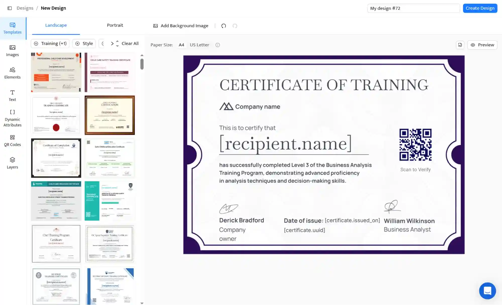The height and width of the screenshot is (305, 502).
Task: Select the A4 paper size
Action: pyautogui.click(x=181, y=45)
